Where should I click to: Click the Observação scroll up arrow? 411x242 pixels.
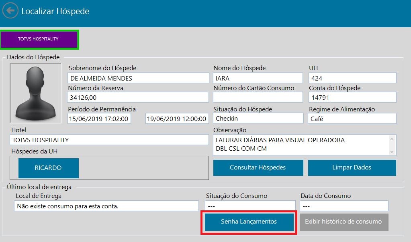(392, 139)
